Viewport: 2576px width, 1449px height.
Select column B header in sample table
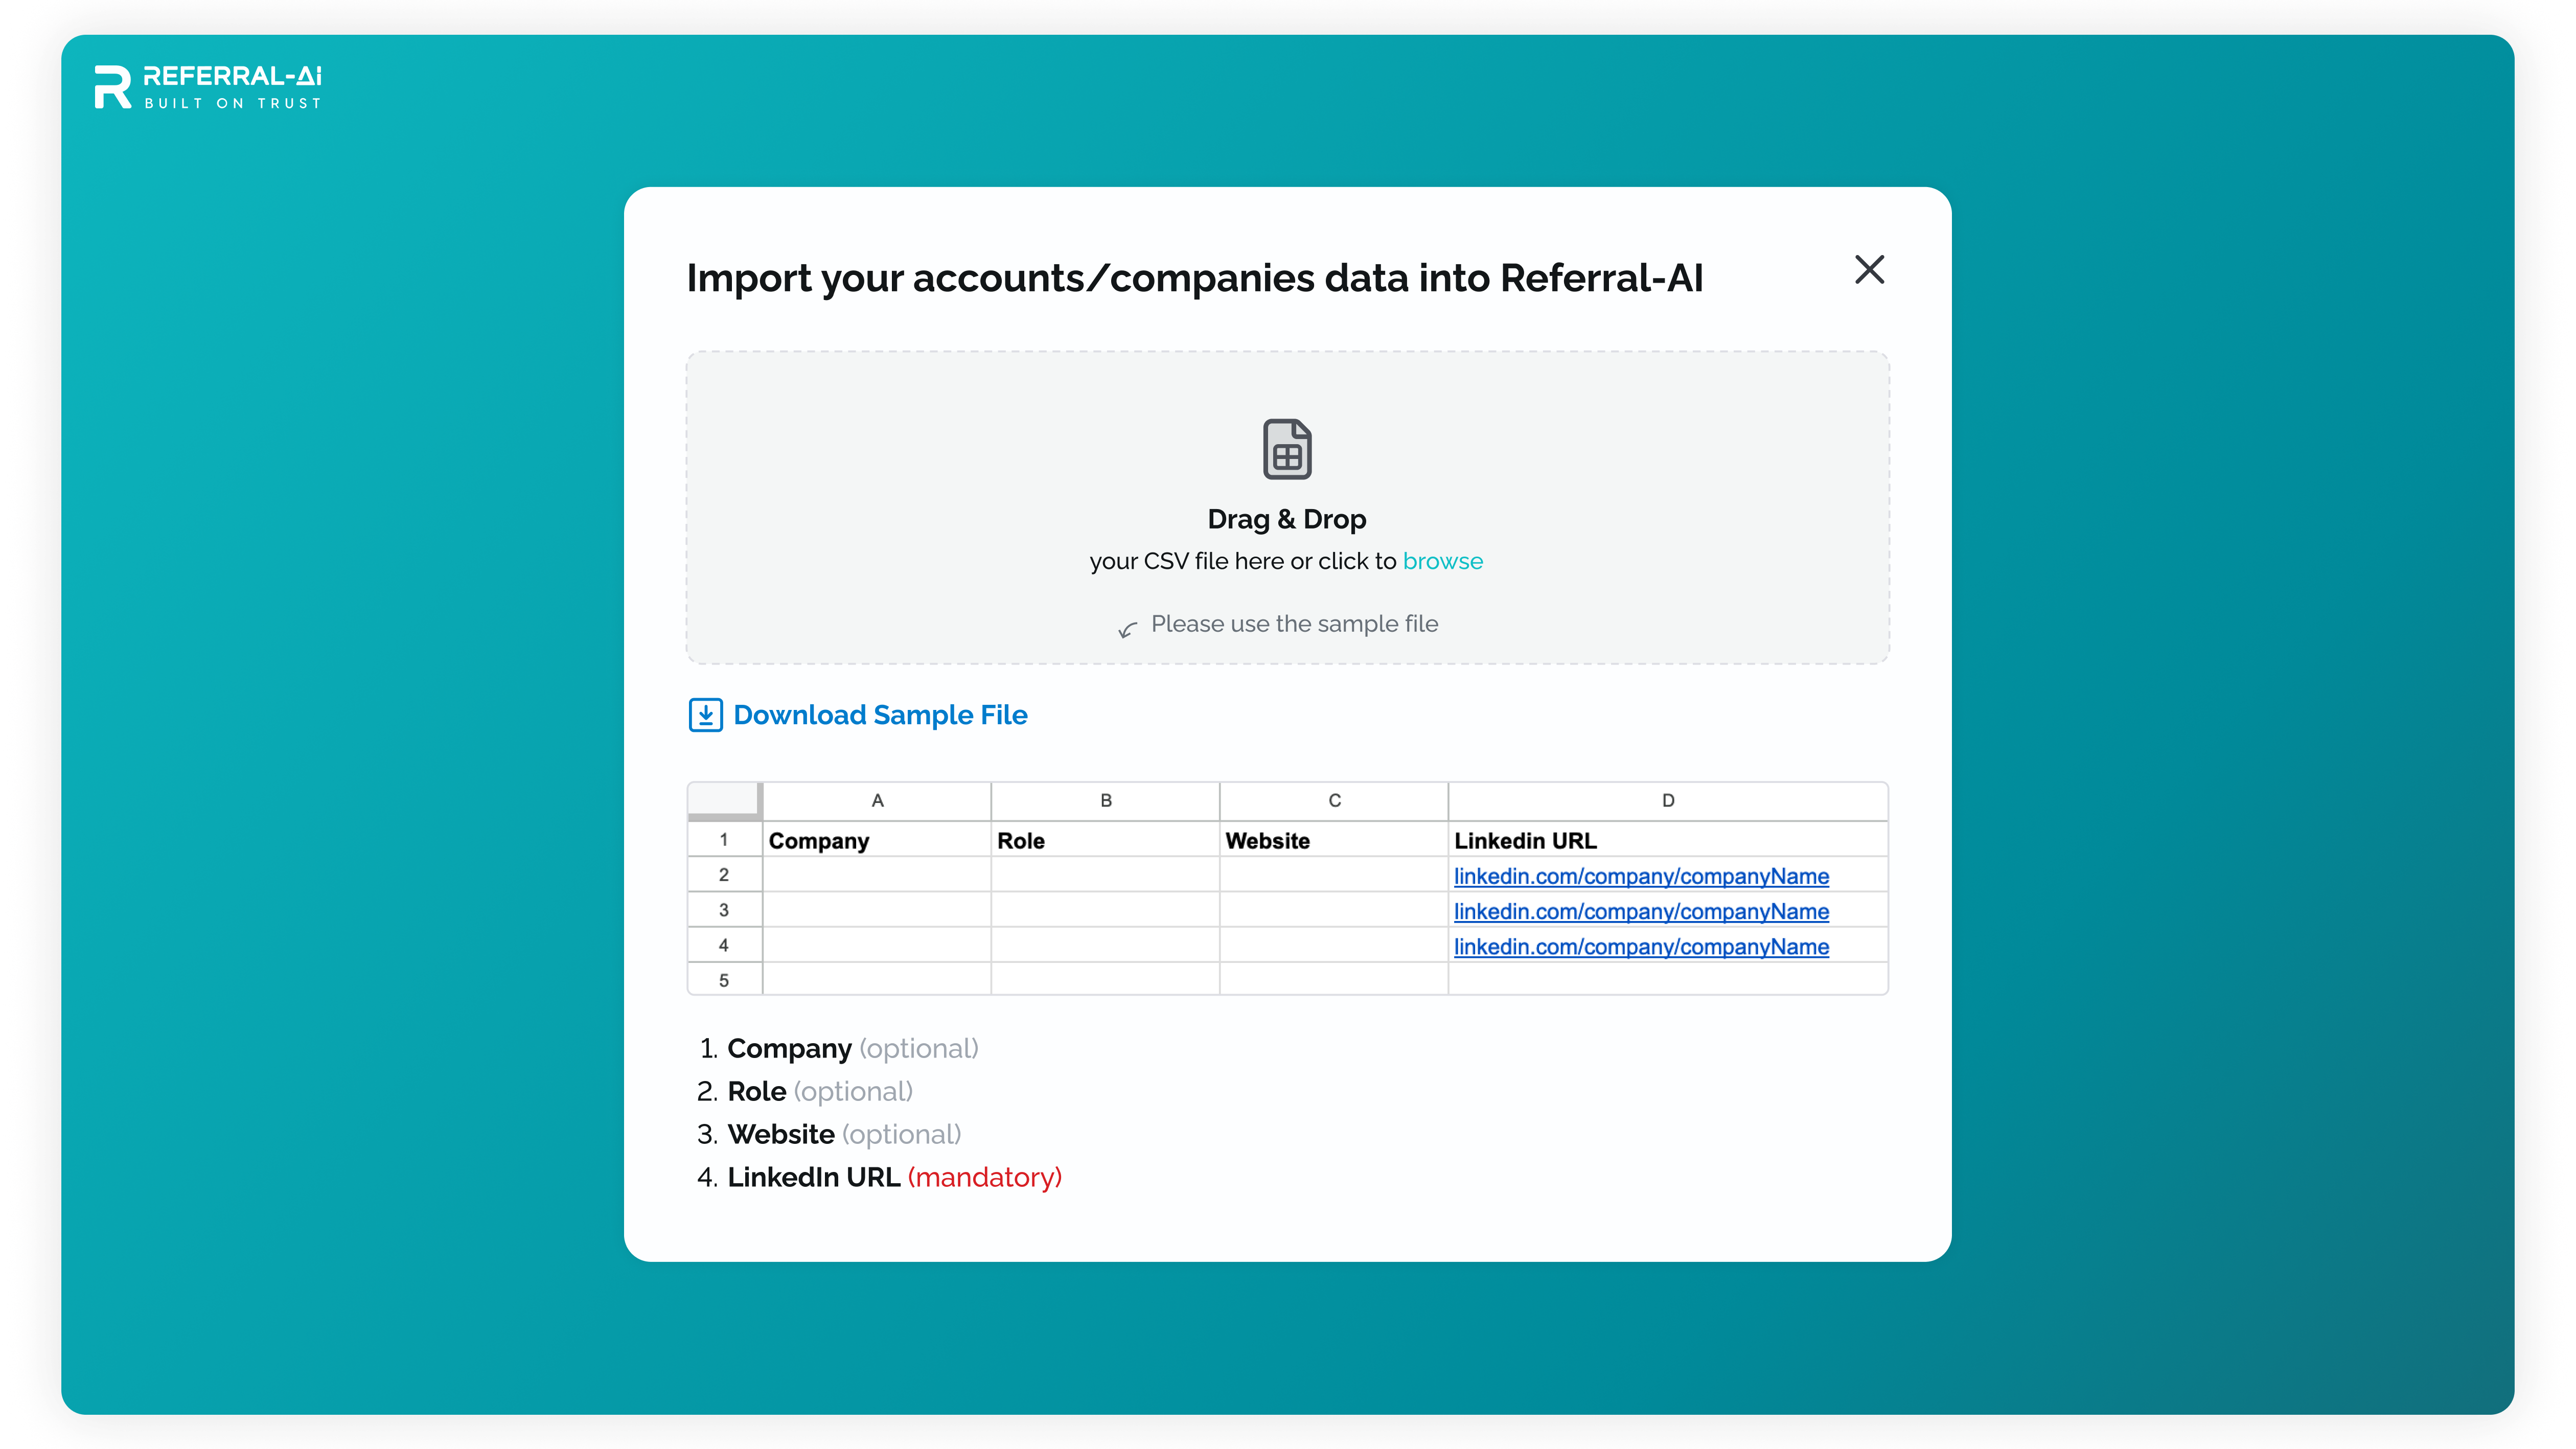click(1105, 800)
